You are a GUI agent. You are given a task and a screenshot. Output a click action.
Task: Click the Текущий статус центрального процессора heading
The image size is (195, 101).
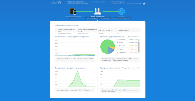[71, 68]
